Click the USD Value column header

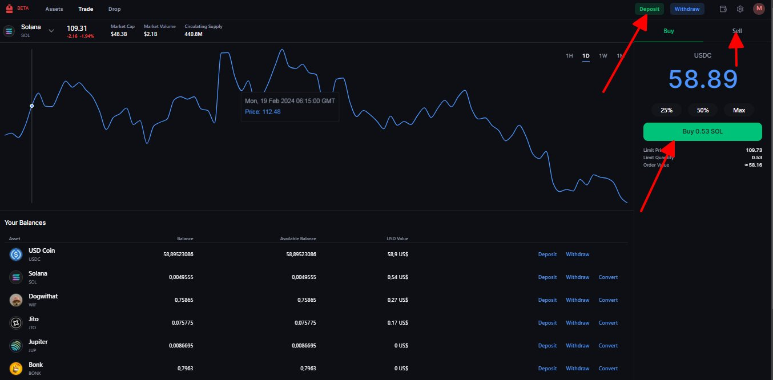tap(397, 238)
